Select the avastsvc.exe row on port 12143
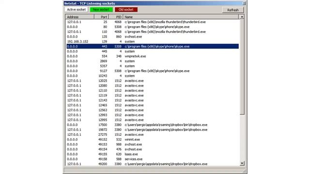 click(153, 100)
